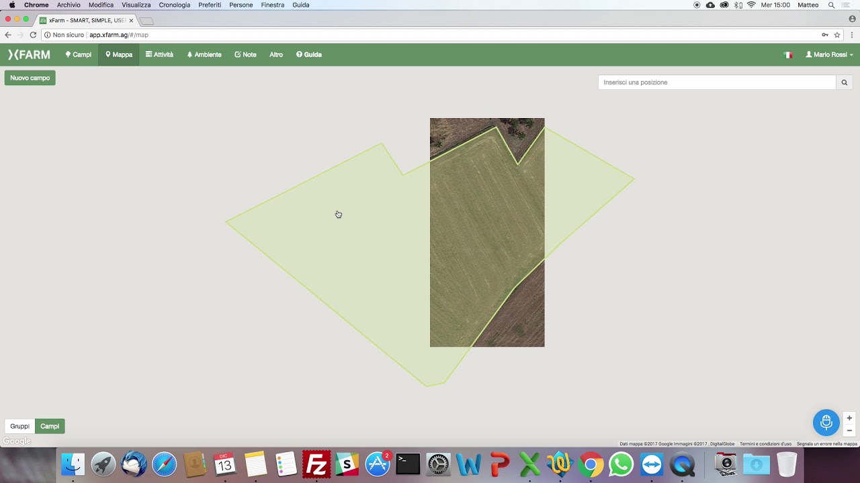Open FileZilla from the Dock
This screenshot has height=483, width=860.
click(316, 464)
